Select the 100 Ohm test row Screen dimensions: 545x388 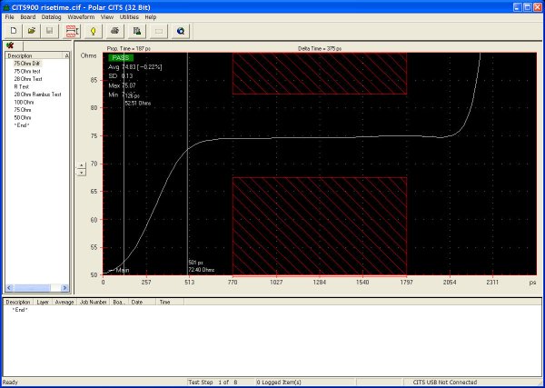point(24,102)
